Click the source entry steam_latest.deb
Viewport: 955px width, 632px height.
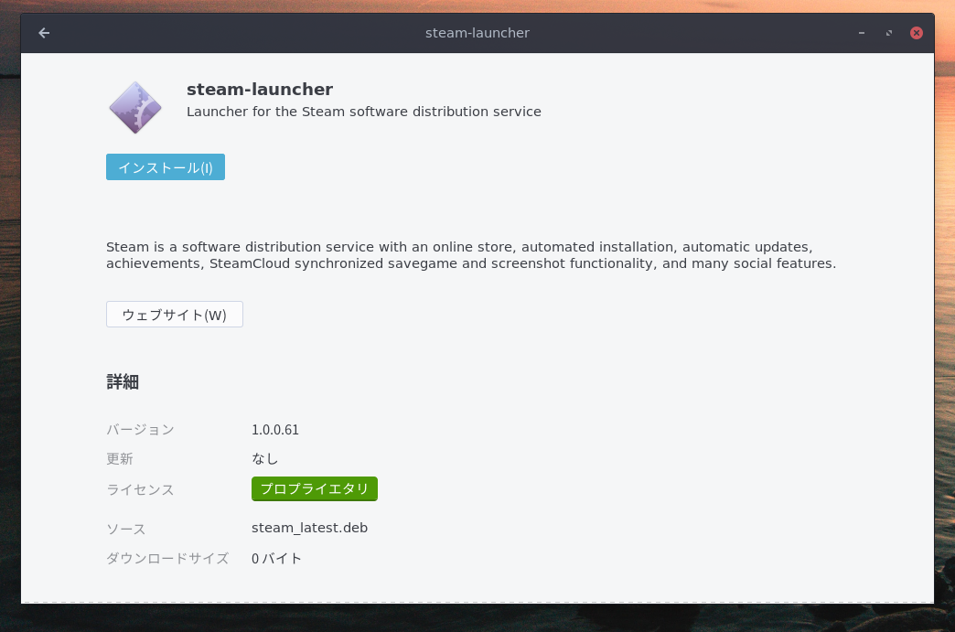click(x=310, y=528)
